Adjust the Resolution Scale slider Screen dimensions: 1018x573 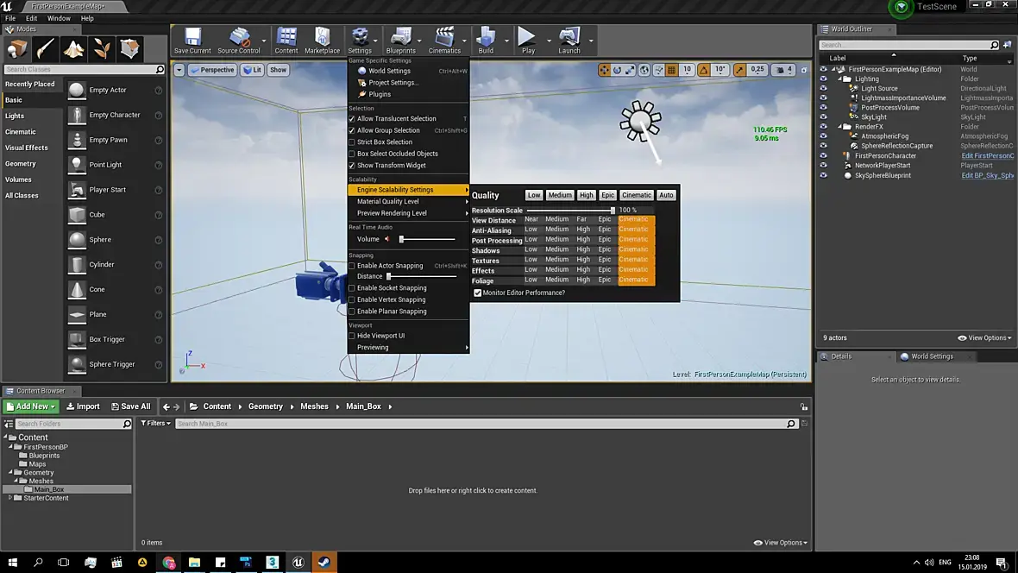570,211
